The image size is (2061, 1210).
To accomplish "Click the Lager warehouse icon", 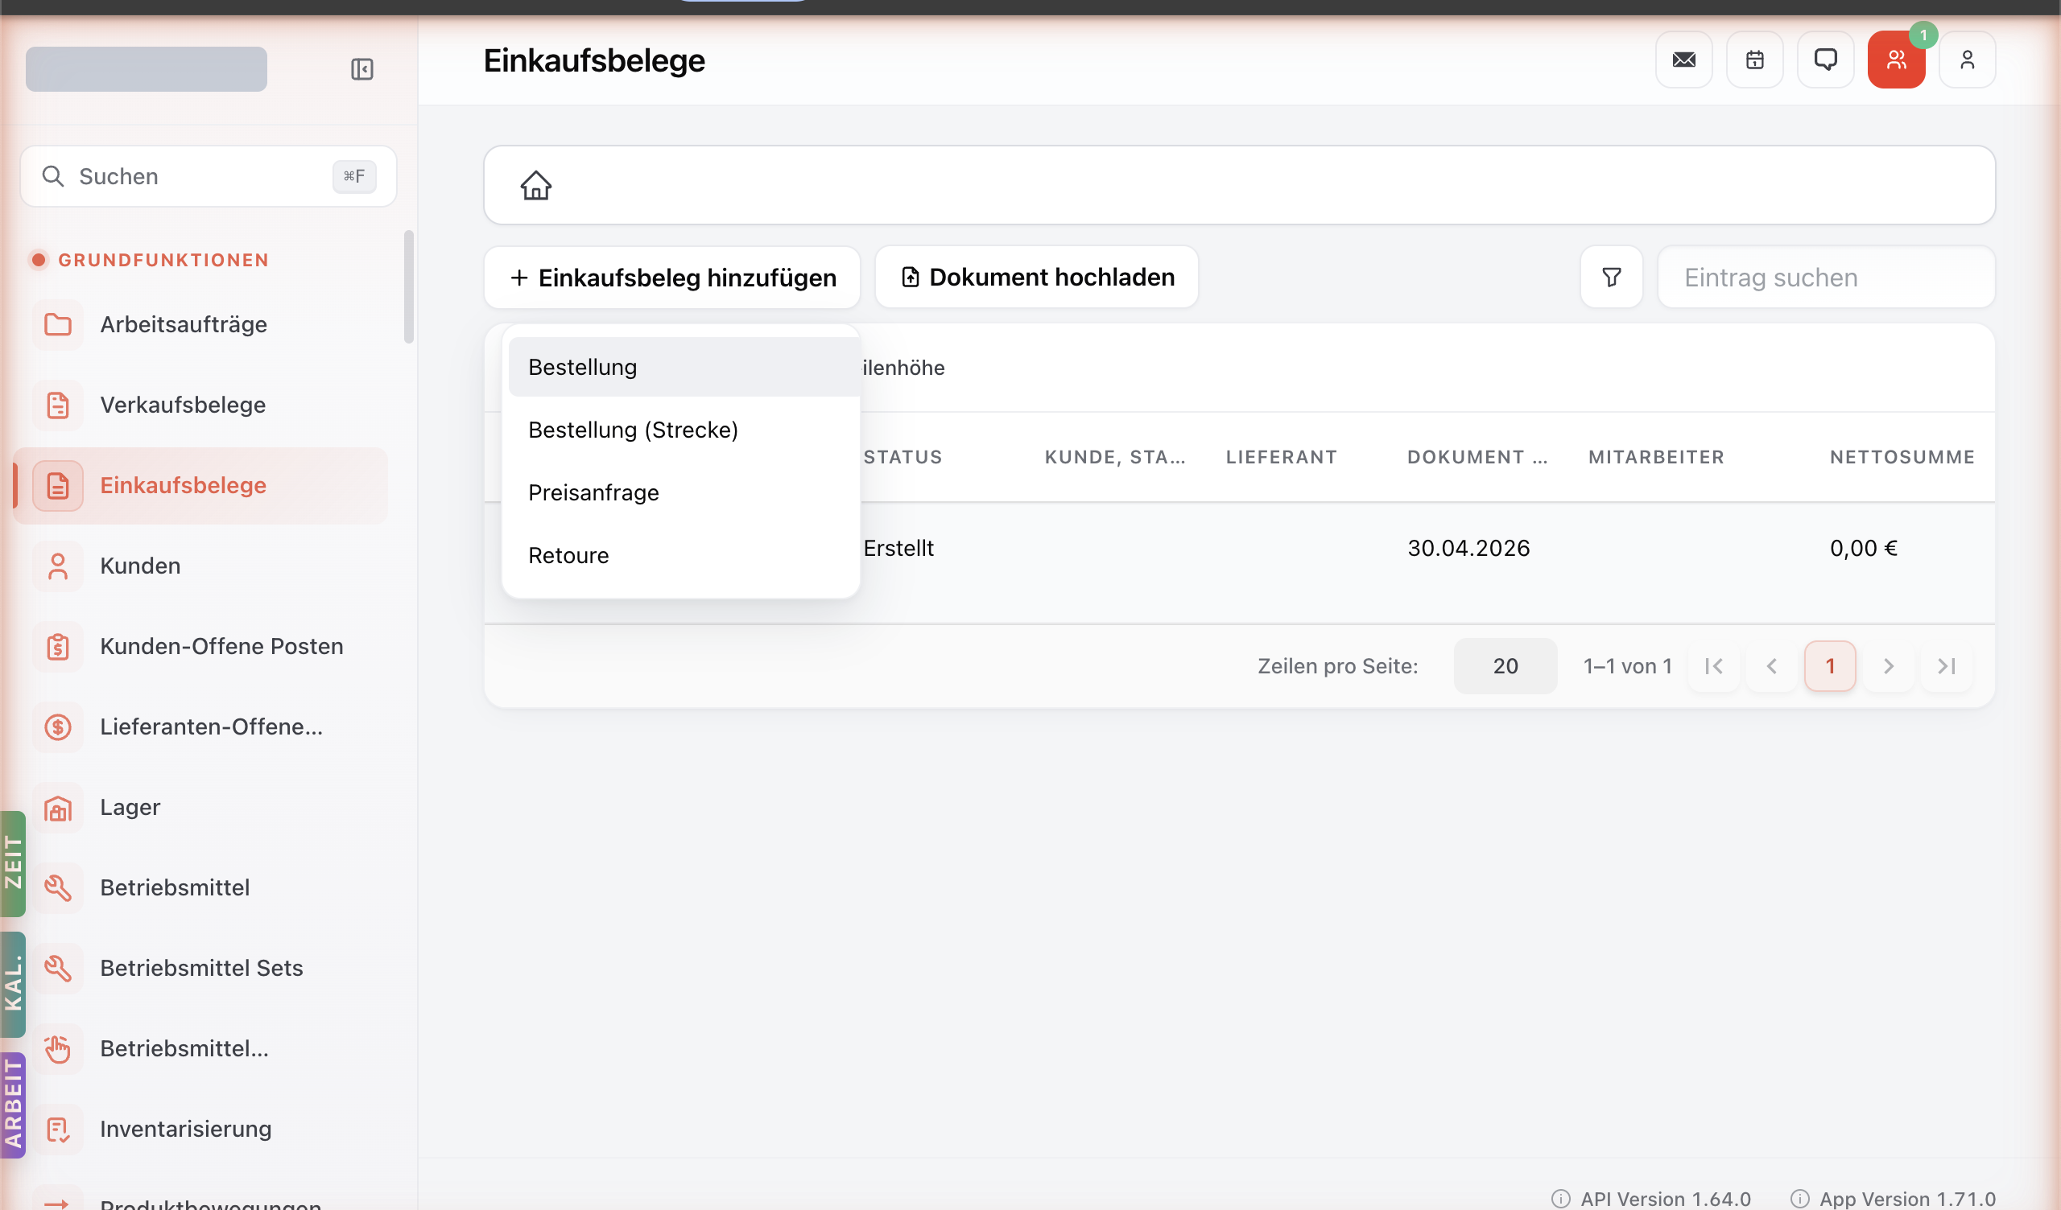I will point(57,807).
